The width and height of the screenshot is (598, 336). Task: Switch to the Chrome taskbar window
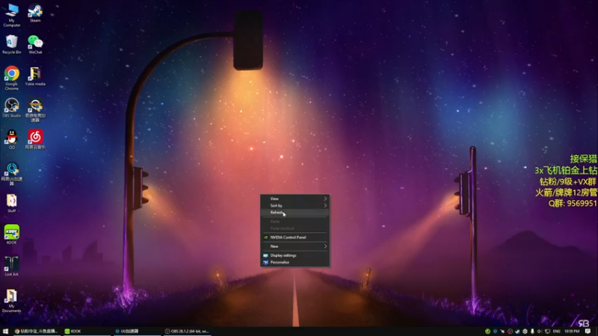click(36, 332)
